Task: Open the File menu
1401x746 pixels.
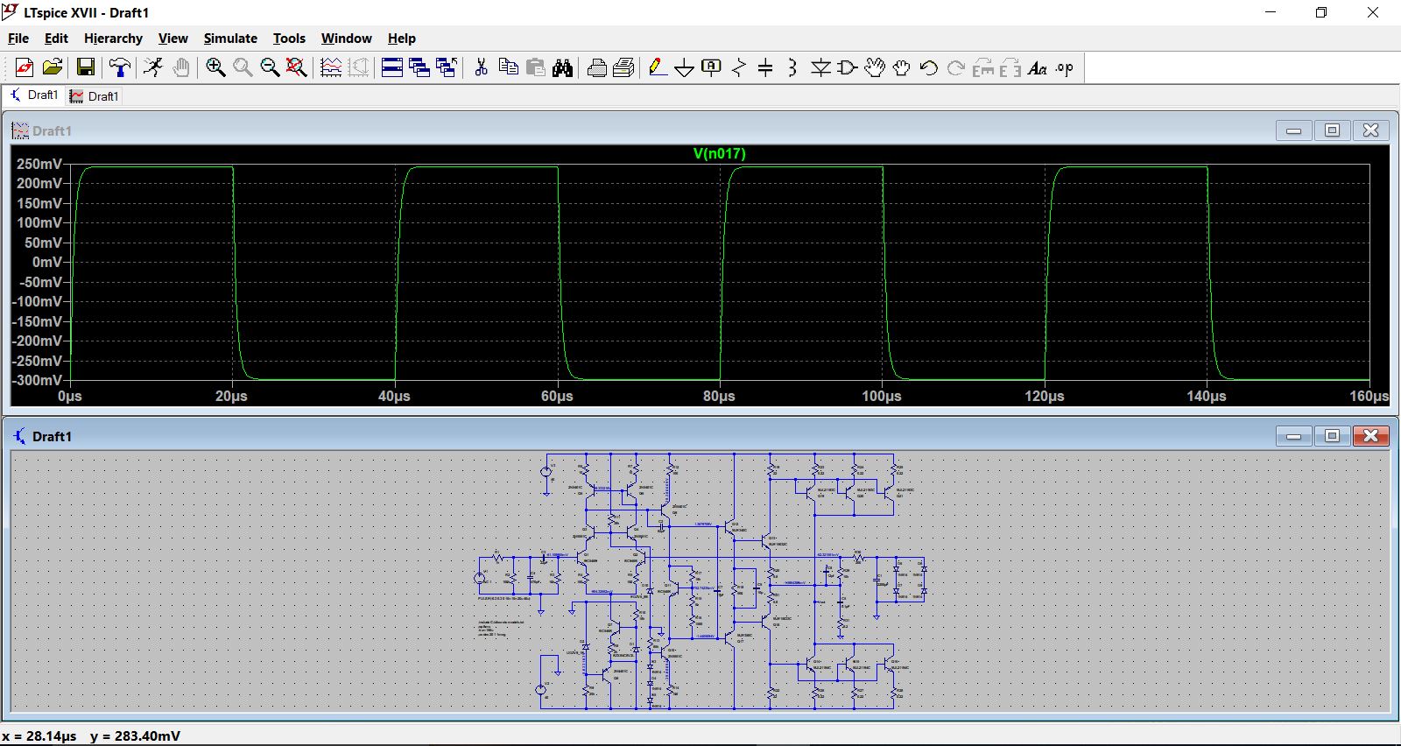Action: point(18,38)
